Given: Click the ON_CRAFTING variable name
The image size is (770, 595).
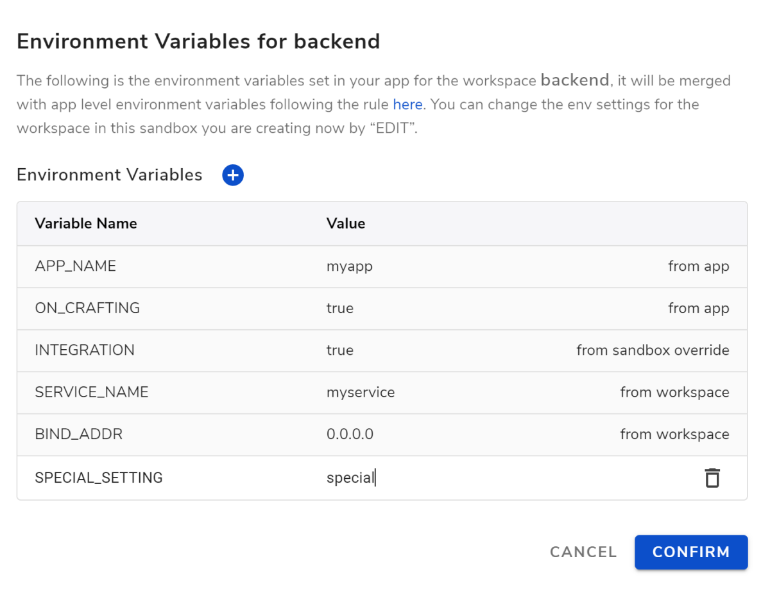Looking at the screenshot, I should click(x=87, y=308).
